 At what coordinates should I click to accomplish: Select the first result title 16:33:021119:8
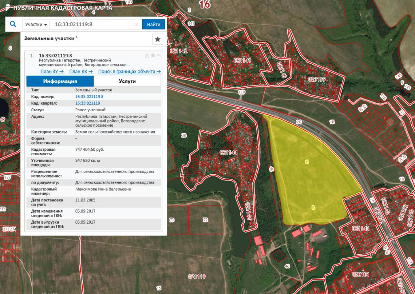56,55
